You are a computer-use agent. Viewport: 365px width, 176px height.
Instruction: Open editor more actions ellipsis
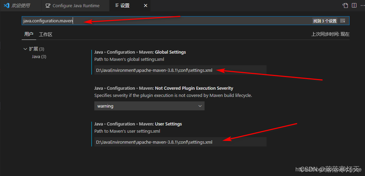(363, 5)
